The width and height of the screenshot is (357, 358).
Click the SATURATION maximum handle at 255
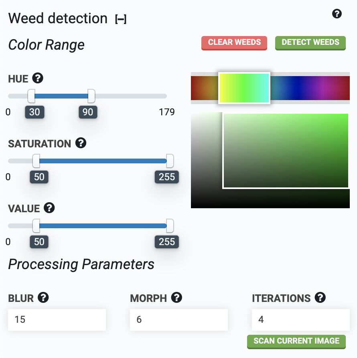pyautogui.click(x=170, y=161)
